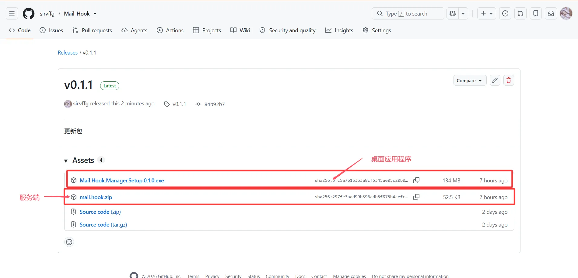
Task: Open the Mail-Hook repository name link
Action: pos(77,14)
